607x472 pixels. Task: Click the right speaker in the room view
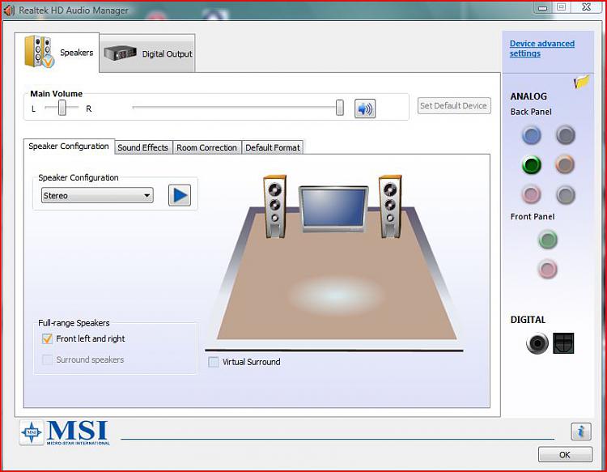390,206
